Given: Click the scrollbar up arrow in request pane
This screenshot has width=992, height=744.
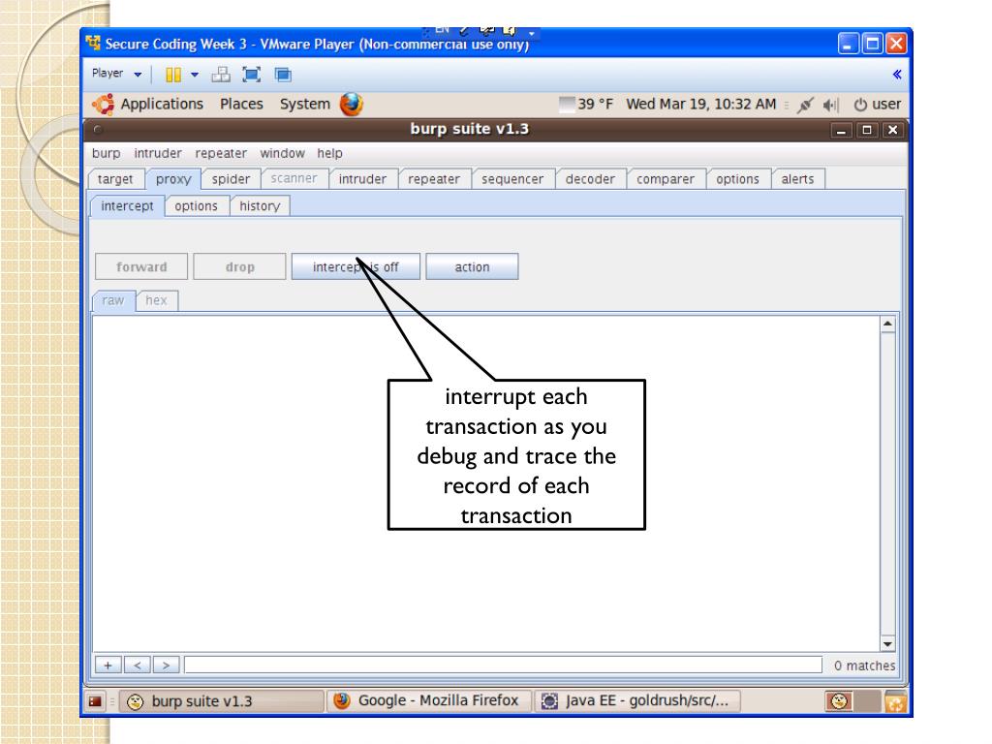Looking at the screenshot, I should 887,324.
